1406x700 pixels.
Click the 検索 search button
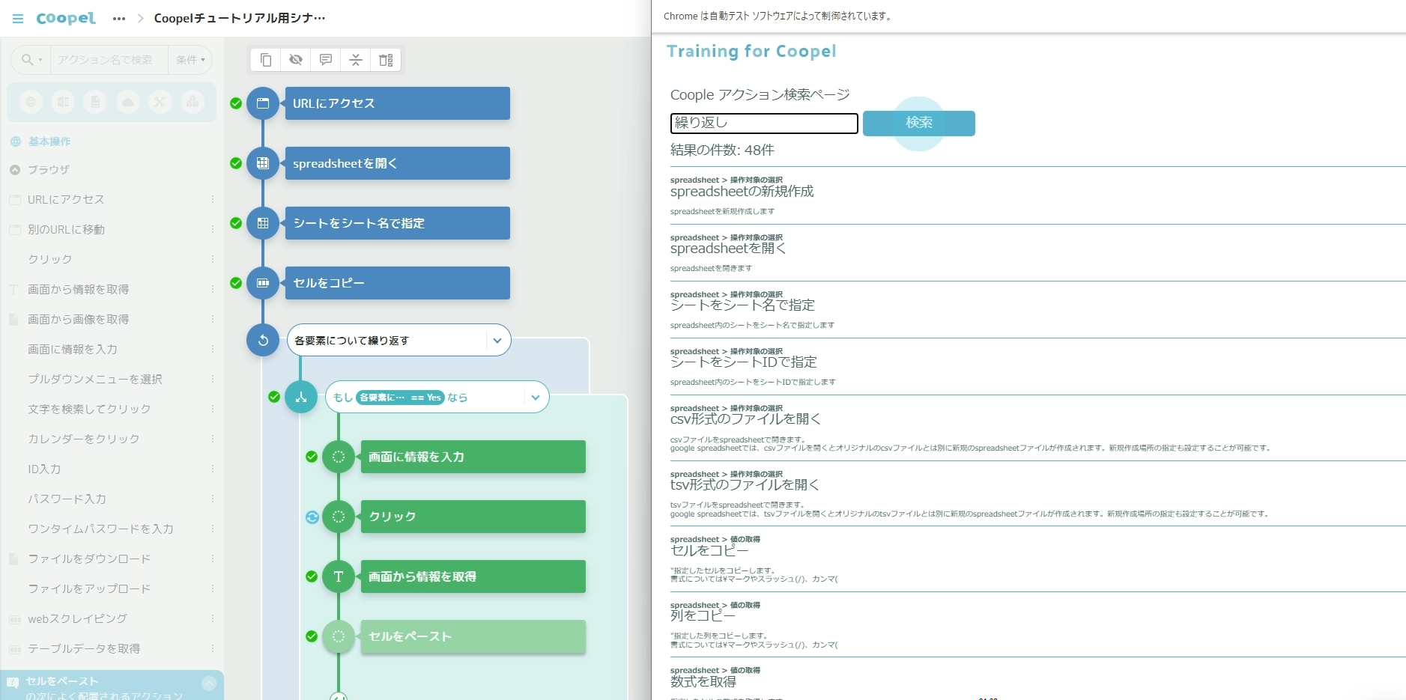pyautogui.click(x=919, y=124)
